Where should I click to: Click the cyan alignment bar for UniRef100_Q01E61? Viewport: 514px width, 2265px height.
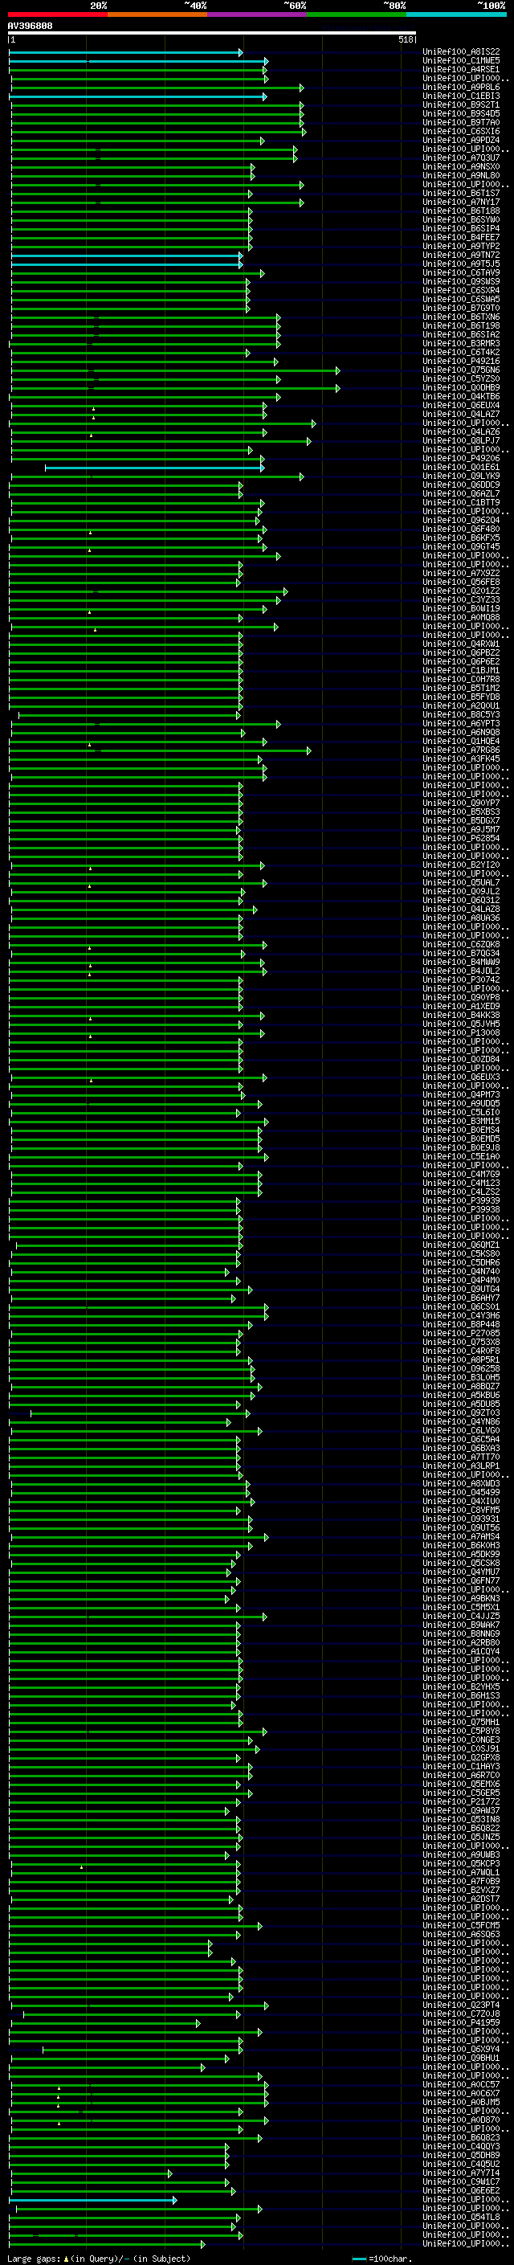click(155, 468)
